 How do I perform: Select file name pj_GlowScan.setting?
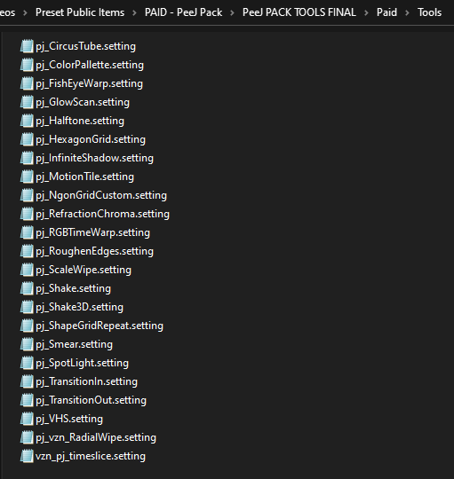[x=83, y=102]
